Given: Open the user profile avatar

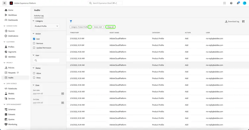Looking at the screenshot, I should coord(244,3).
